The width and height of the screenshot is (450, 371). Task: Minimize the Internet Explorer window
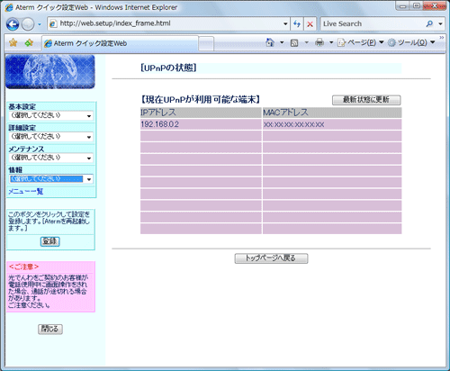[403, 6]
